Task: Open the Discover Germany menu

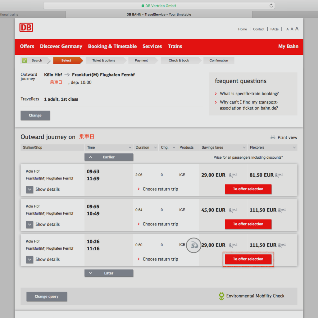Action: tap(61, 47)
